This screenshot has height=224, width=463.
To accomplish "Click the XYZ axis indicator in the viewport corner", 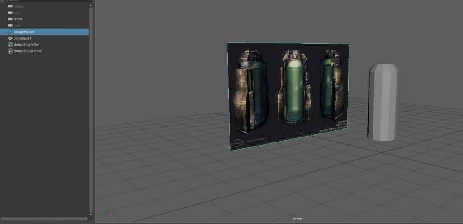I will click(105, 211).
